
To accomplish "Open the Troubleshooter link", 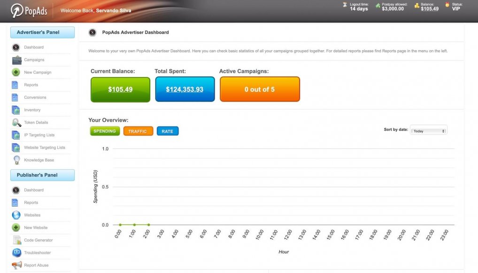I will click(38, 252).
